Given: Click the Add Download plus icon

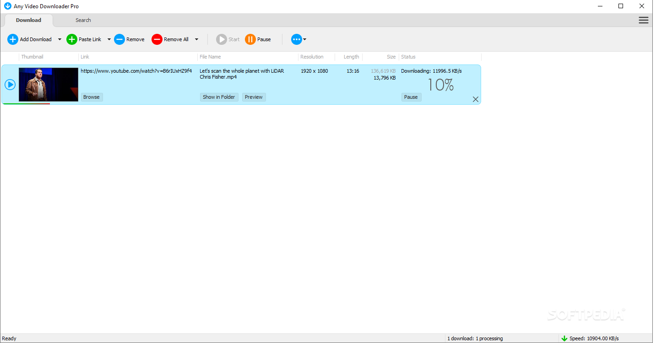Looking at the screenshot, I should [x=12, y=39].
